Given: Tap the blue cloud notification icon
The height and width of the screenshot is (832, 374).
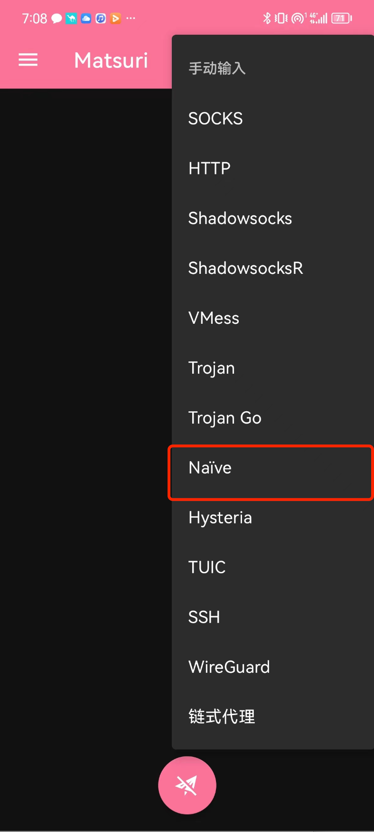Looking at the screenshot, I should [86, 19].
